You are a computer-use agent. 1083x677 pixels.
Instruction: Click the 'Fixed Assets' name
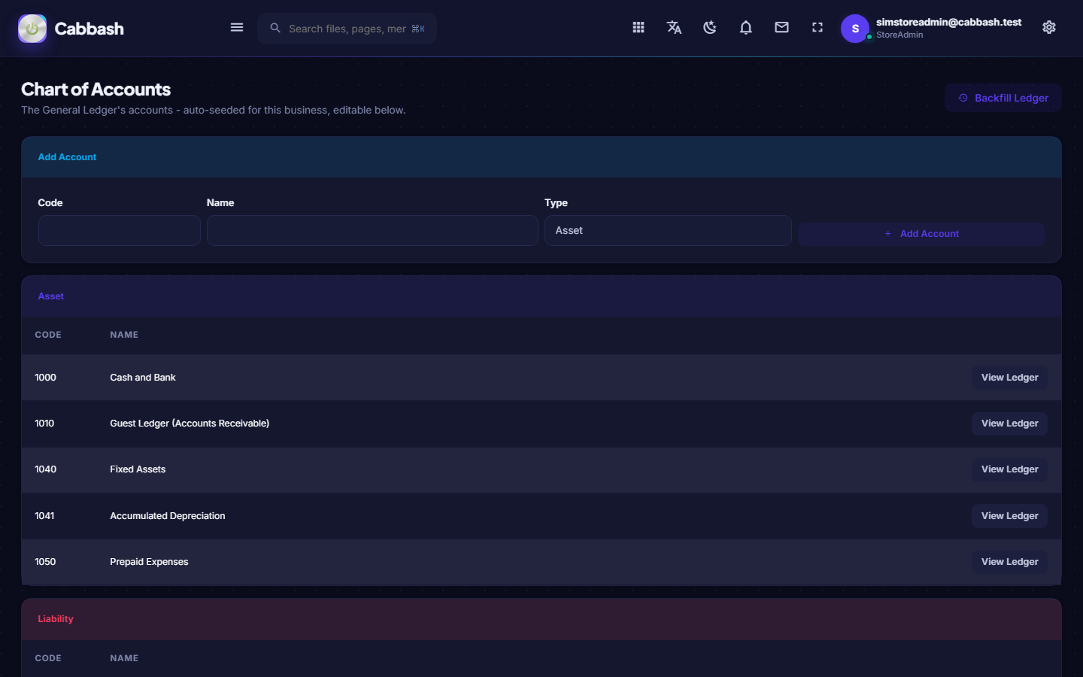(x=138, y=469)
